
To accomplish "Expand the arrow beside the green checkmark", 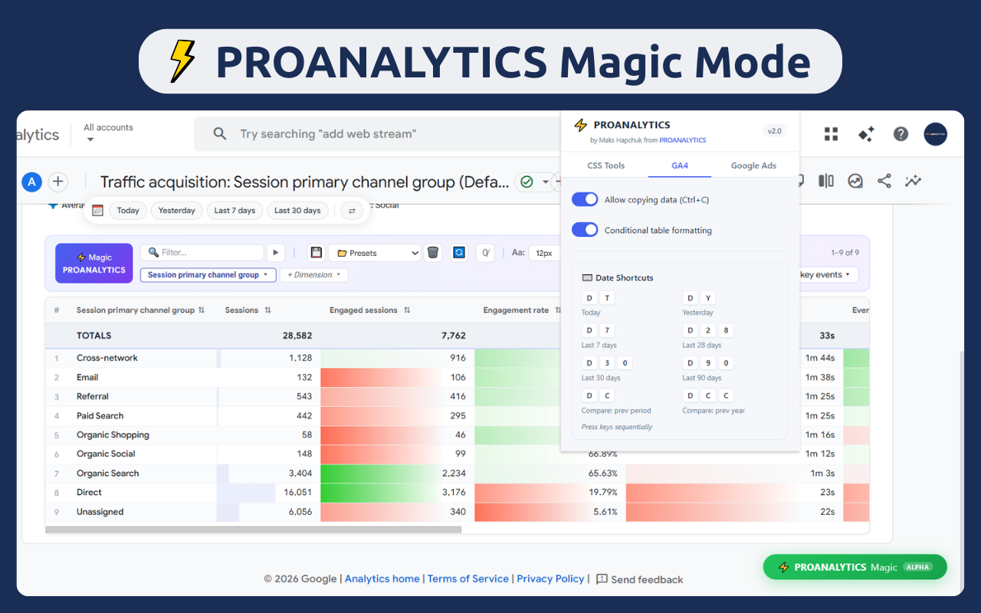I will [x=546, y=182].
